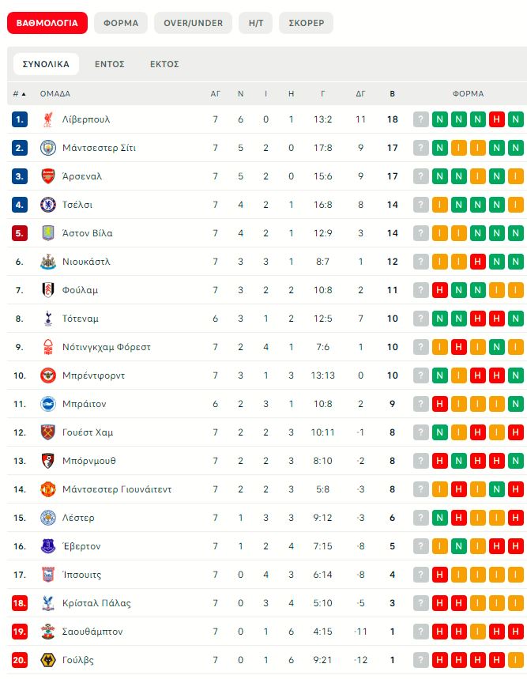Select the ΕΝΤΟΣ home filter

click(110, 64)
